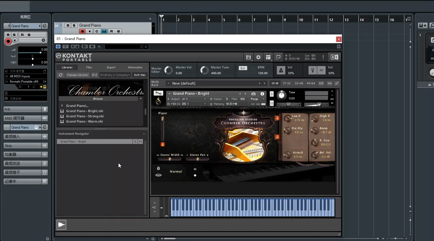Select Grand Piano - Warm.nki in library list

[x=84, y=122]
